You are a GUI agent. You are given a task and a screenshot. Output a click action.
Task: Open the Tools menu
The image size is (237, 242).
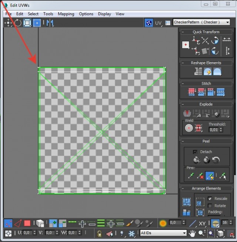(x=48, y=14)
